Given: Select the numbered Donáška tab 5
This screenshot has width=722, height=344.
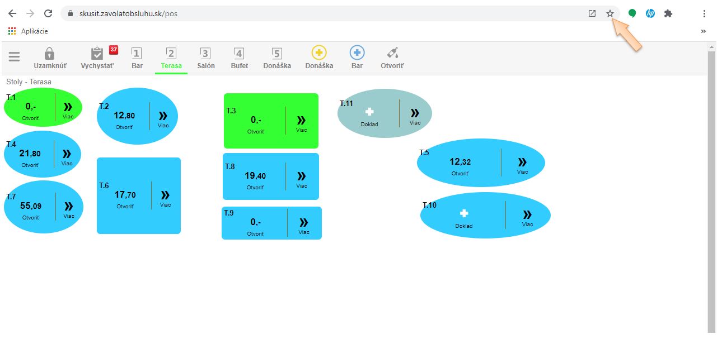Looking at the screenshot, I should [x=277, y=58].
